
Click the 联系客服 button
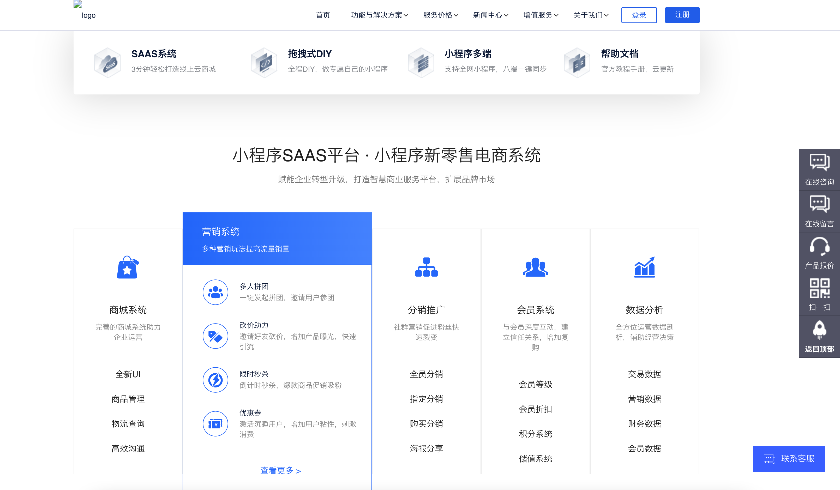click(x=789, y=459)
